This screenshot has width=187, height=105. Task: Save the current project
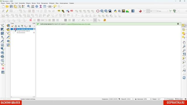click(11, 6)
